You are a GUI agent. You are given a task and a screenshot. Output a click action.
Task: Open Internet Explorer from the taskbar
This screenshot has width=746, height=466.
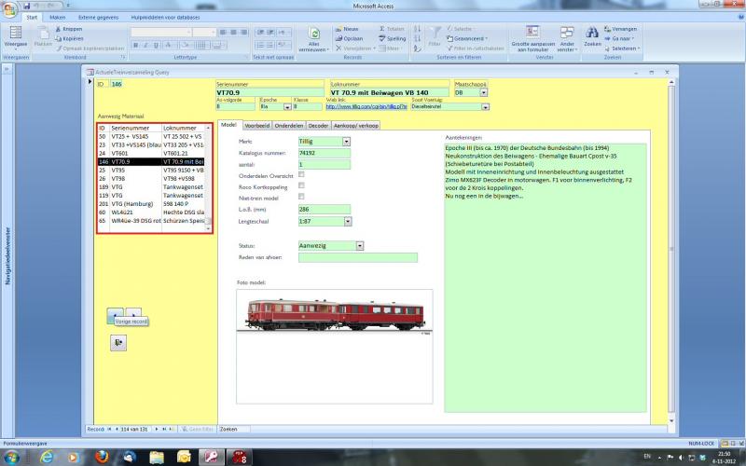[46, 457]
